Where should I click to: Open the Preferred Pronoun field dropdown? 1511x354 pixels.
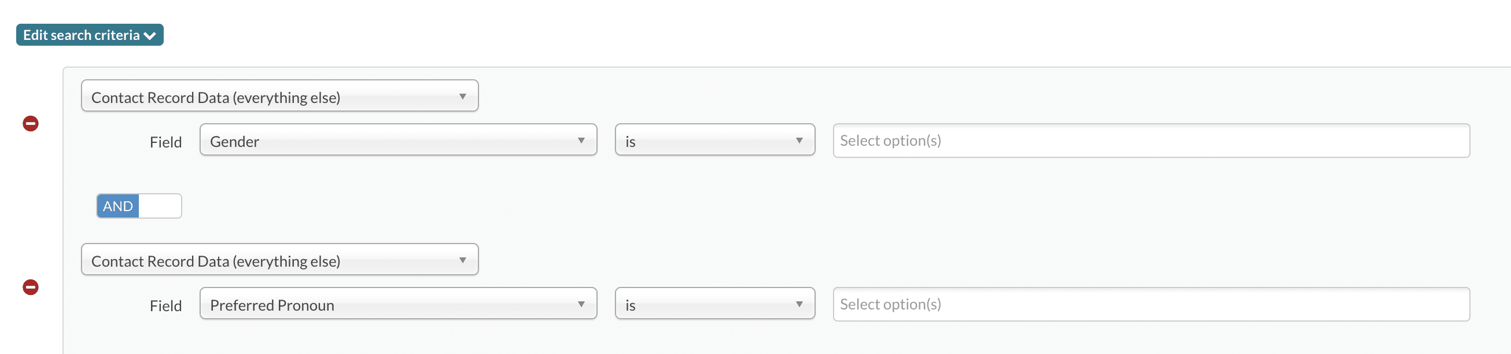pos(397,304)
